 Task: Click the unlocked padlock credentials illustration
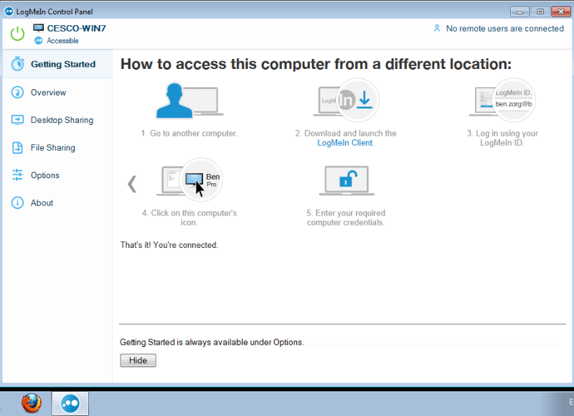point(345,181)
